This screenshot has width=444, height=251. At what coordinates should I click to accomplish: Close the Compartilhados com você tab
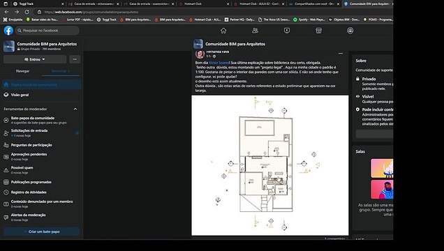tap(338, 4)
